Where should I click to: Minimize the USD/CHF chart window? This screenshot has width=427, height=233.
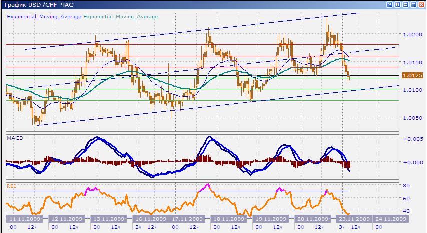(406, 4)
